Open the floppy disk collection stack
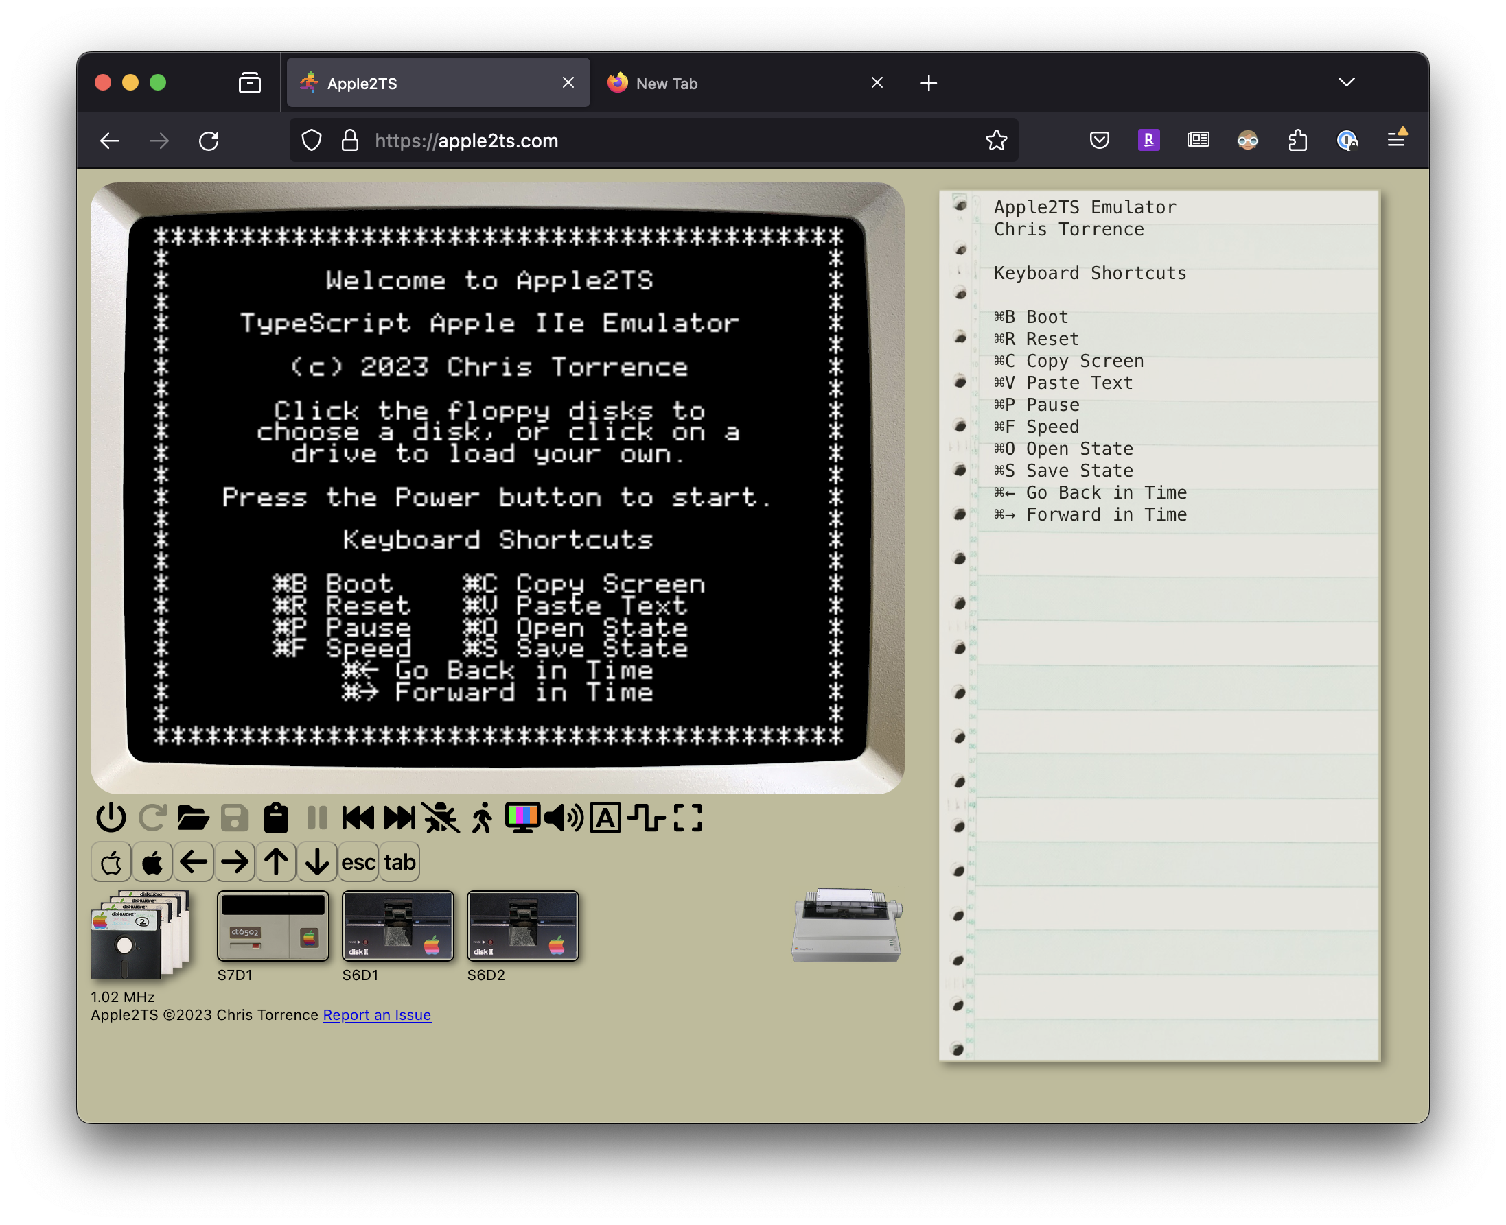Viewport: 1506px width, 1225px height. tap(141, 935)
